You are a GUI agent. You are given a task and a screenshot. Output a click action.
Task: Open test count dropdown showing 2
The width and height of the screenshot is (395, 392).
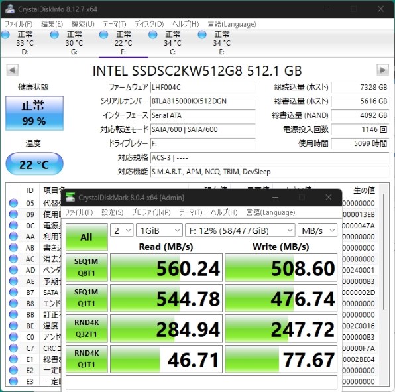[122, 230]
